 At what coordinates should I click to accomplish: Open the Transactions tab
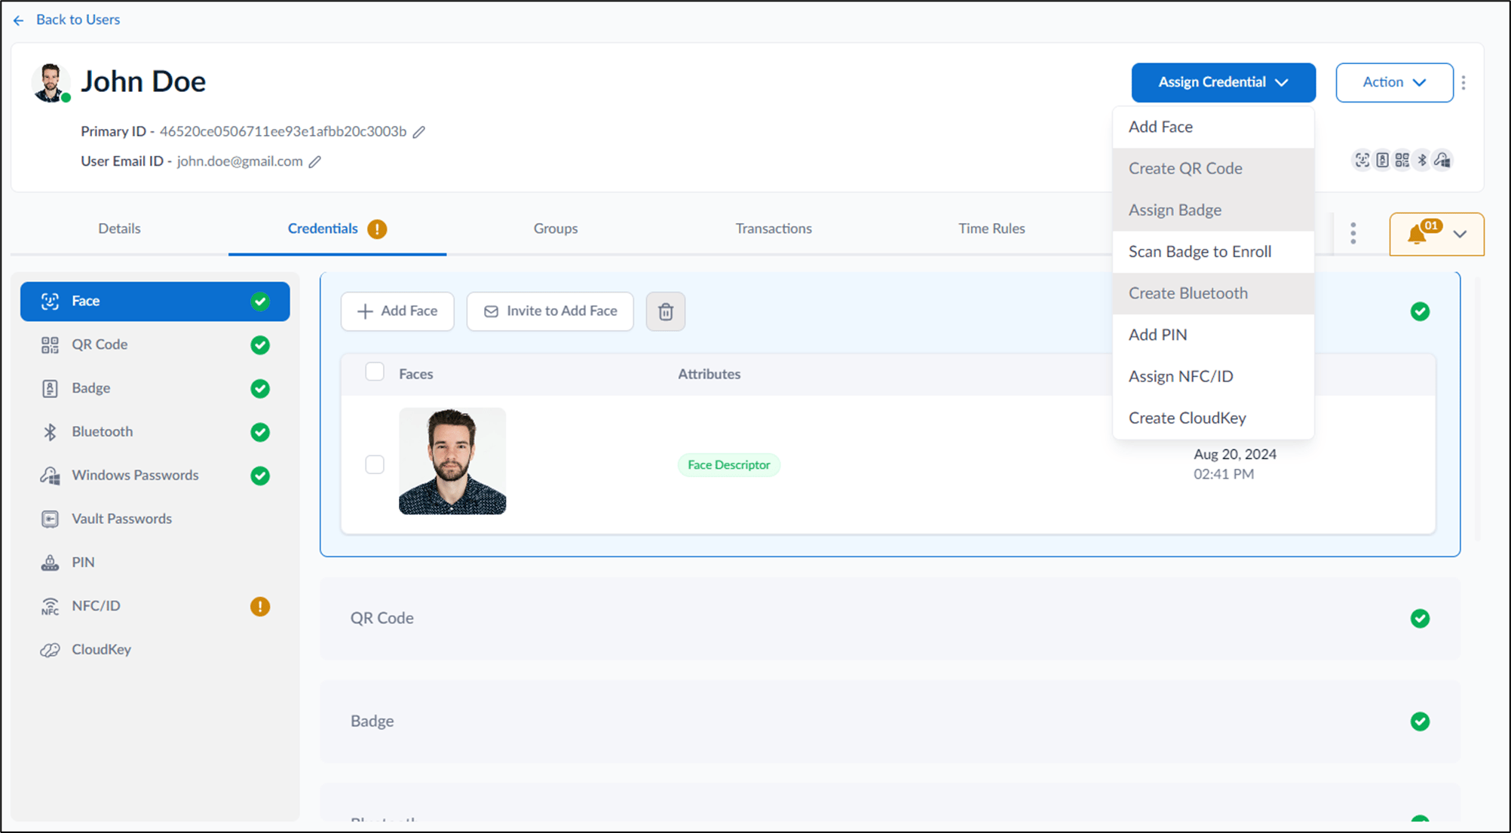tap(774, 229)
